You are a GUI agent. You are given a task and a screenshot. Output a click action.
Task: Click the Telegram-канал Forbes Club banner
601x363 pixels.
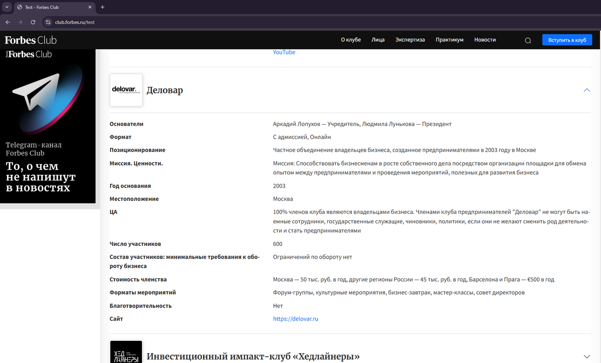(47, 126)
